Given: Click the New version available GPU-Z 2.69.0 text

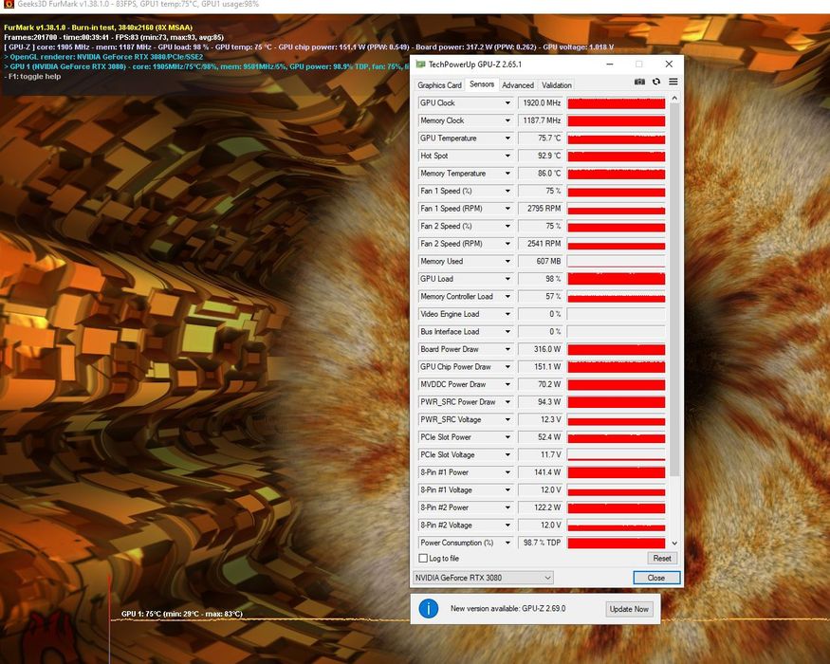Looking at the screenshot, I should (x=507, y=609).
